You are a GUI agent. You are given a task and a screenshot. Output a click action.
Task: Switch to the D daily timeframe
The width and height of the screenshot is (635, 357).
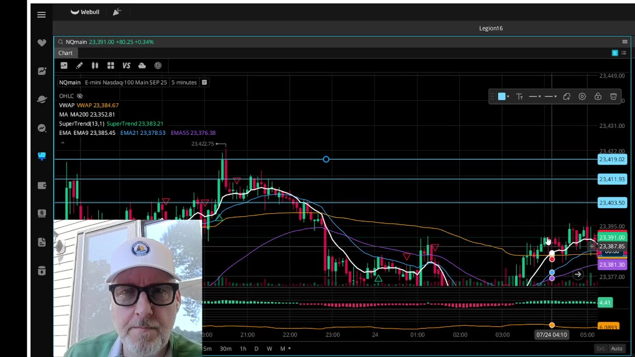point(256,349)
